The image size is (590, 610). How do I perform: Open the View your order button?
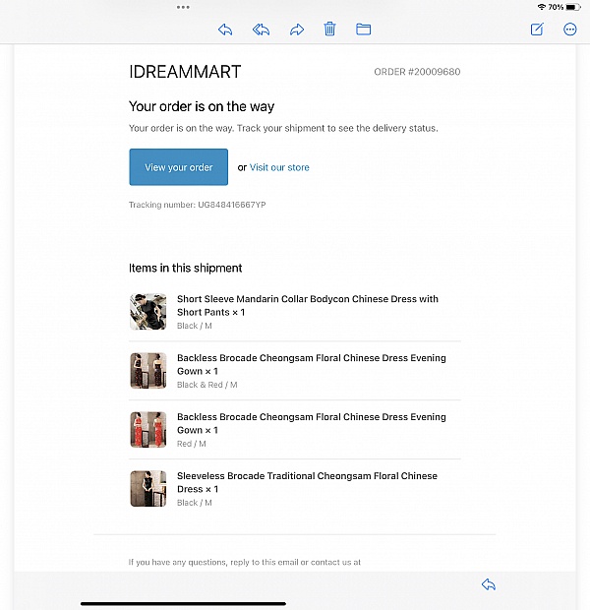pyautogui.click(x=179, y=167)
